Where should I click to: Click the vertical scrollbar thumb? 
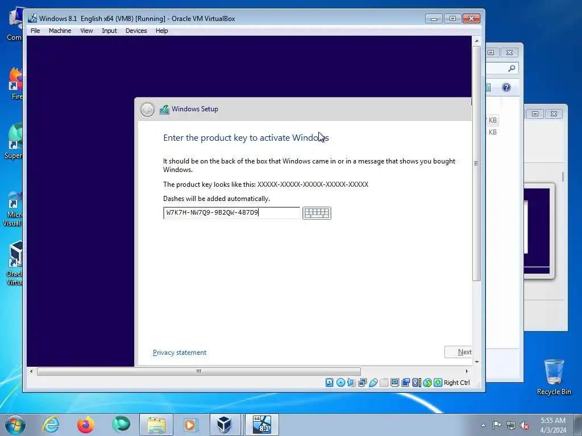tap(477, 163)
